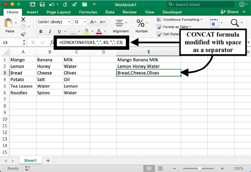Click the Increase Font Size icon
Viewport: 251px width, 172px height.
coord(93,22)
